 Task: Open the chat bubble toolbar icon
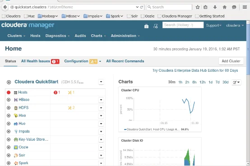tap(234, 7)
